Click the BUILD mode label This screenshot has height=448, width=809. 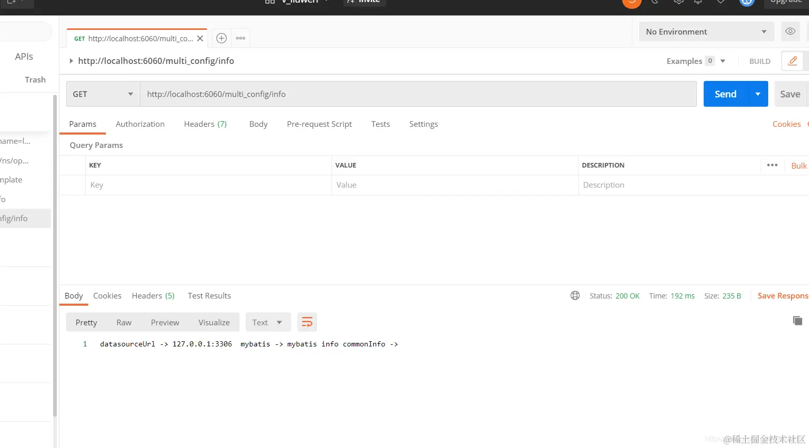click(760, 61)
